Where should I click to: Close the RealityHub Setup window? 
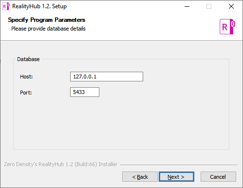[231, 6]
